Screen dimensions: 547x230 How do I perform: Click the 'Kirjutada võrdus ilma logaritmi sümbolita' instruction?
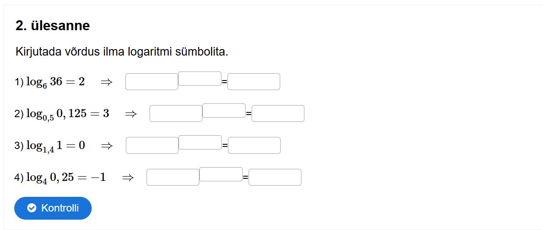(x=122, y=52)
